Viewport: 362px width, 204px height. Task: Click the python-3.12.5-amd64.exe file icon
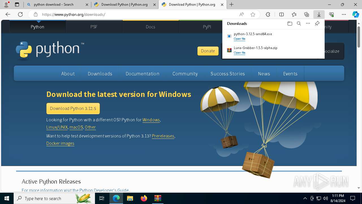(229, 36)
